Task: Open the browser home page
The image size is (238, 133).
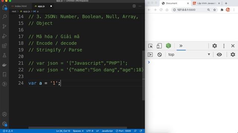Action: [167, 10]
